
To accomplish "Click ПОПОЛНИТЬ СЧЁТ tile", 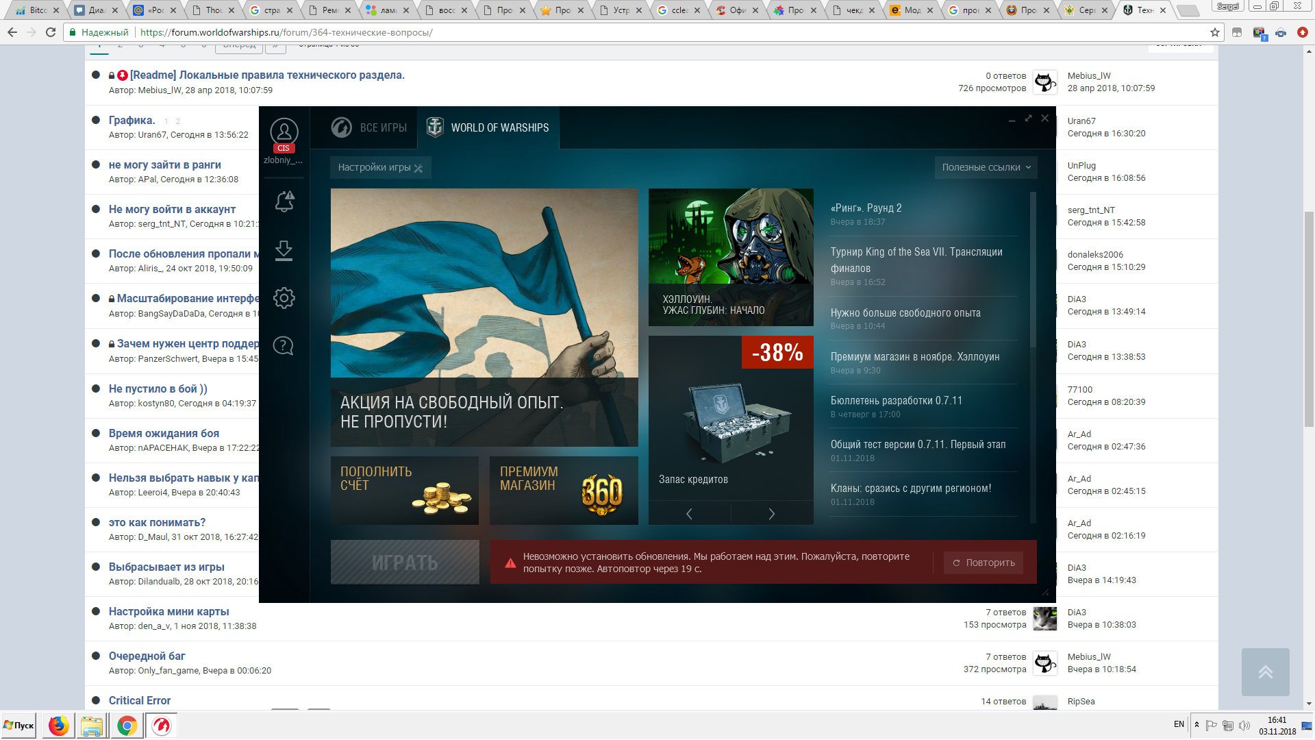I will [x=405, y=491].
